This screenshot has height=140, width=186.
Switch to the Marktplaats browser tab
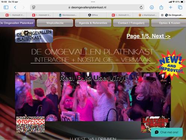pyautogui.click(x=147, y=15)
